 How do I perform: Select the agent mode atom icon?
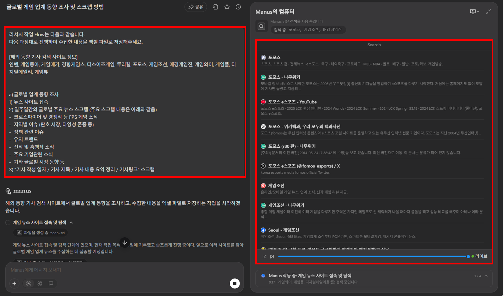(x=40, y=283)
